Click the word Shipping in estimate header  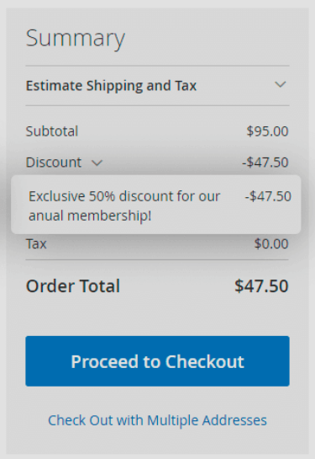click(x=114, y=86)
